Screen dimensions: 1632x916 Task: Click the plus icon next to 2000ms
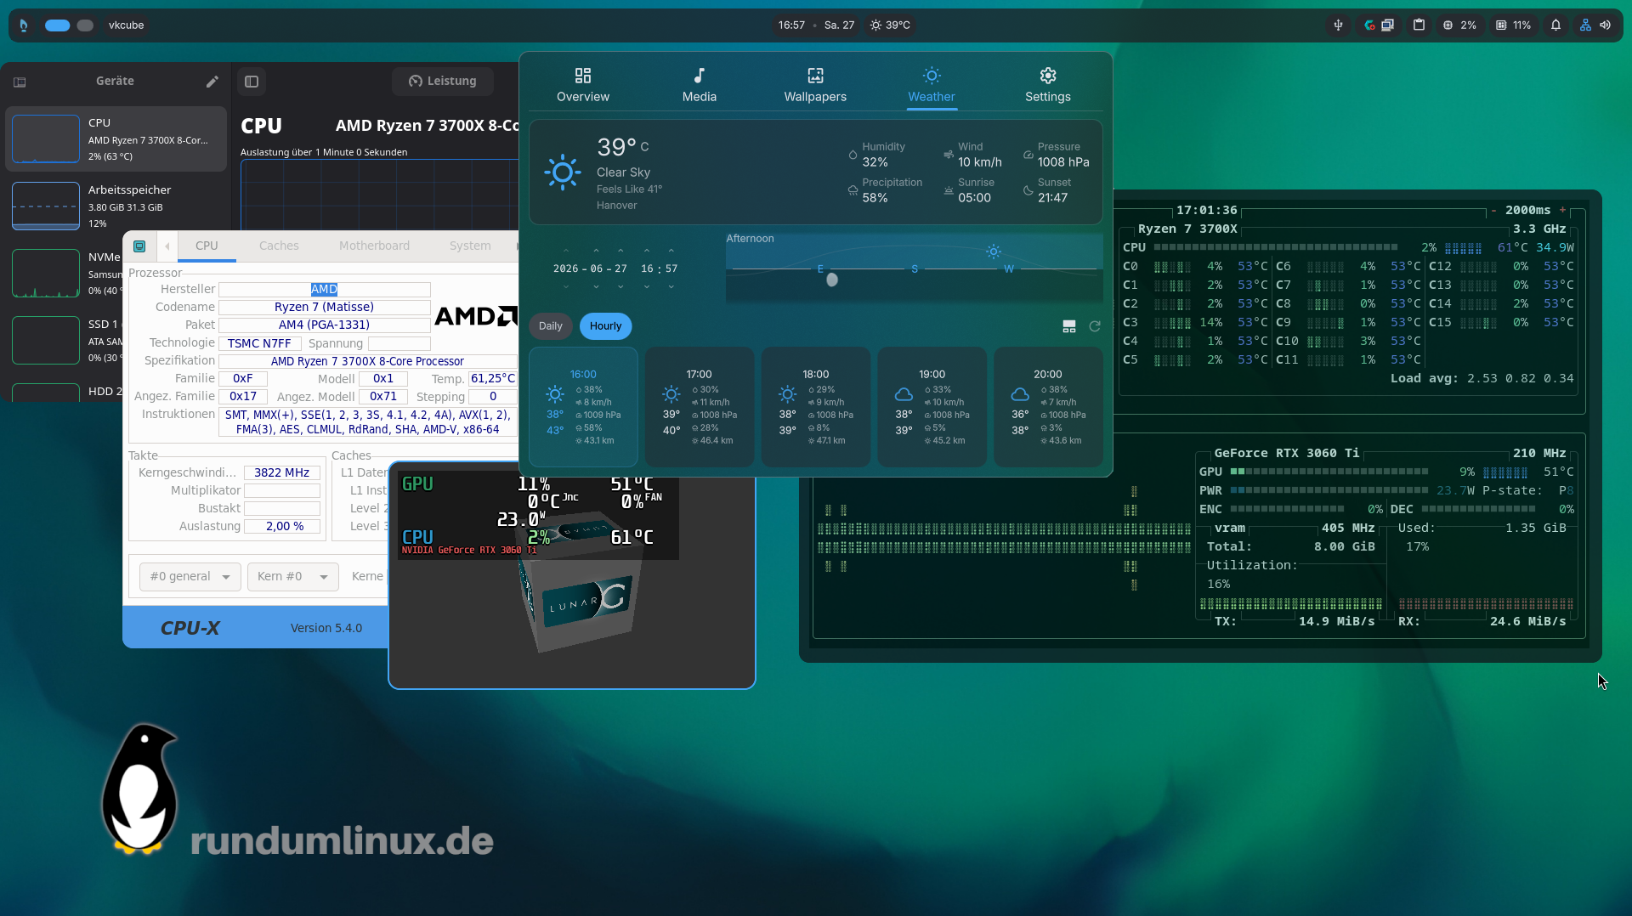1562,210
